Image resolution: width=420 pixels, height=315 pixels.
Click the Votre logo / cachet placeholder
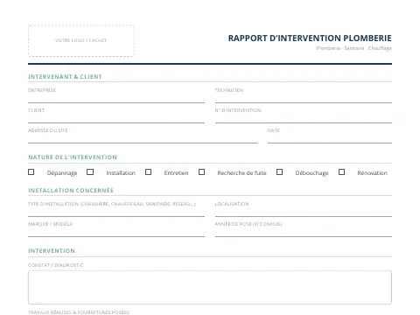(81, 41)
